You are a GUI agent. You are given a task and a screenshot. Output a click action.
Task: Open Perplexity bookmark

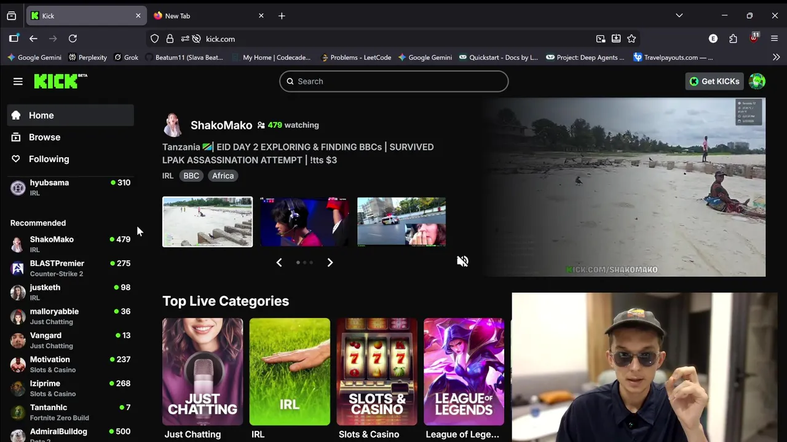(x=88, y=58)
